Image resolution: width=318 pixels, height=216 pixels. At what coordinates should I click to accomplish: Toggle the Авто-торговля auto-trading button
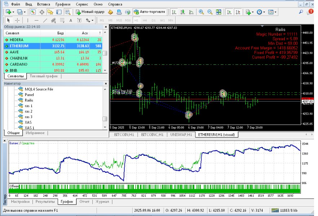pos(150,11)
